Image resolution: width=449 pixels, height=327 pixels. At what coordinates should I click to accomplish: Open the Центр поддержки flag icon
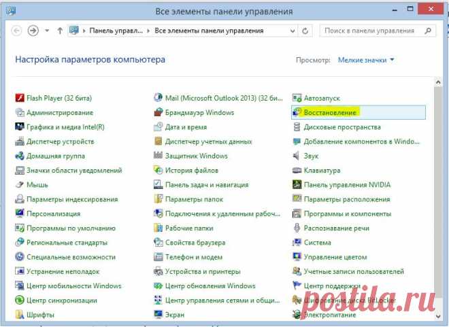(297, 286)
